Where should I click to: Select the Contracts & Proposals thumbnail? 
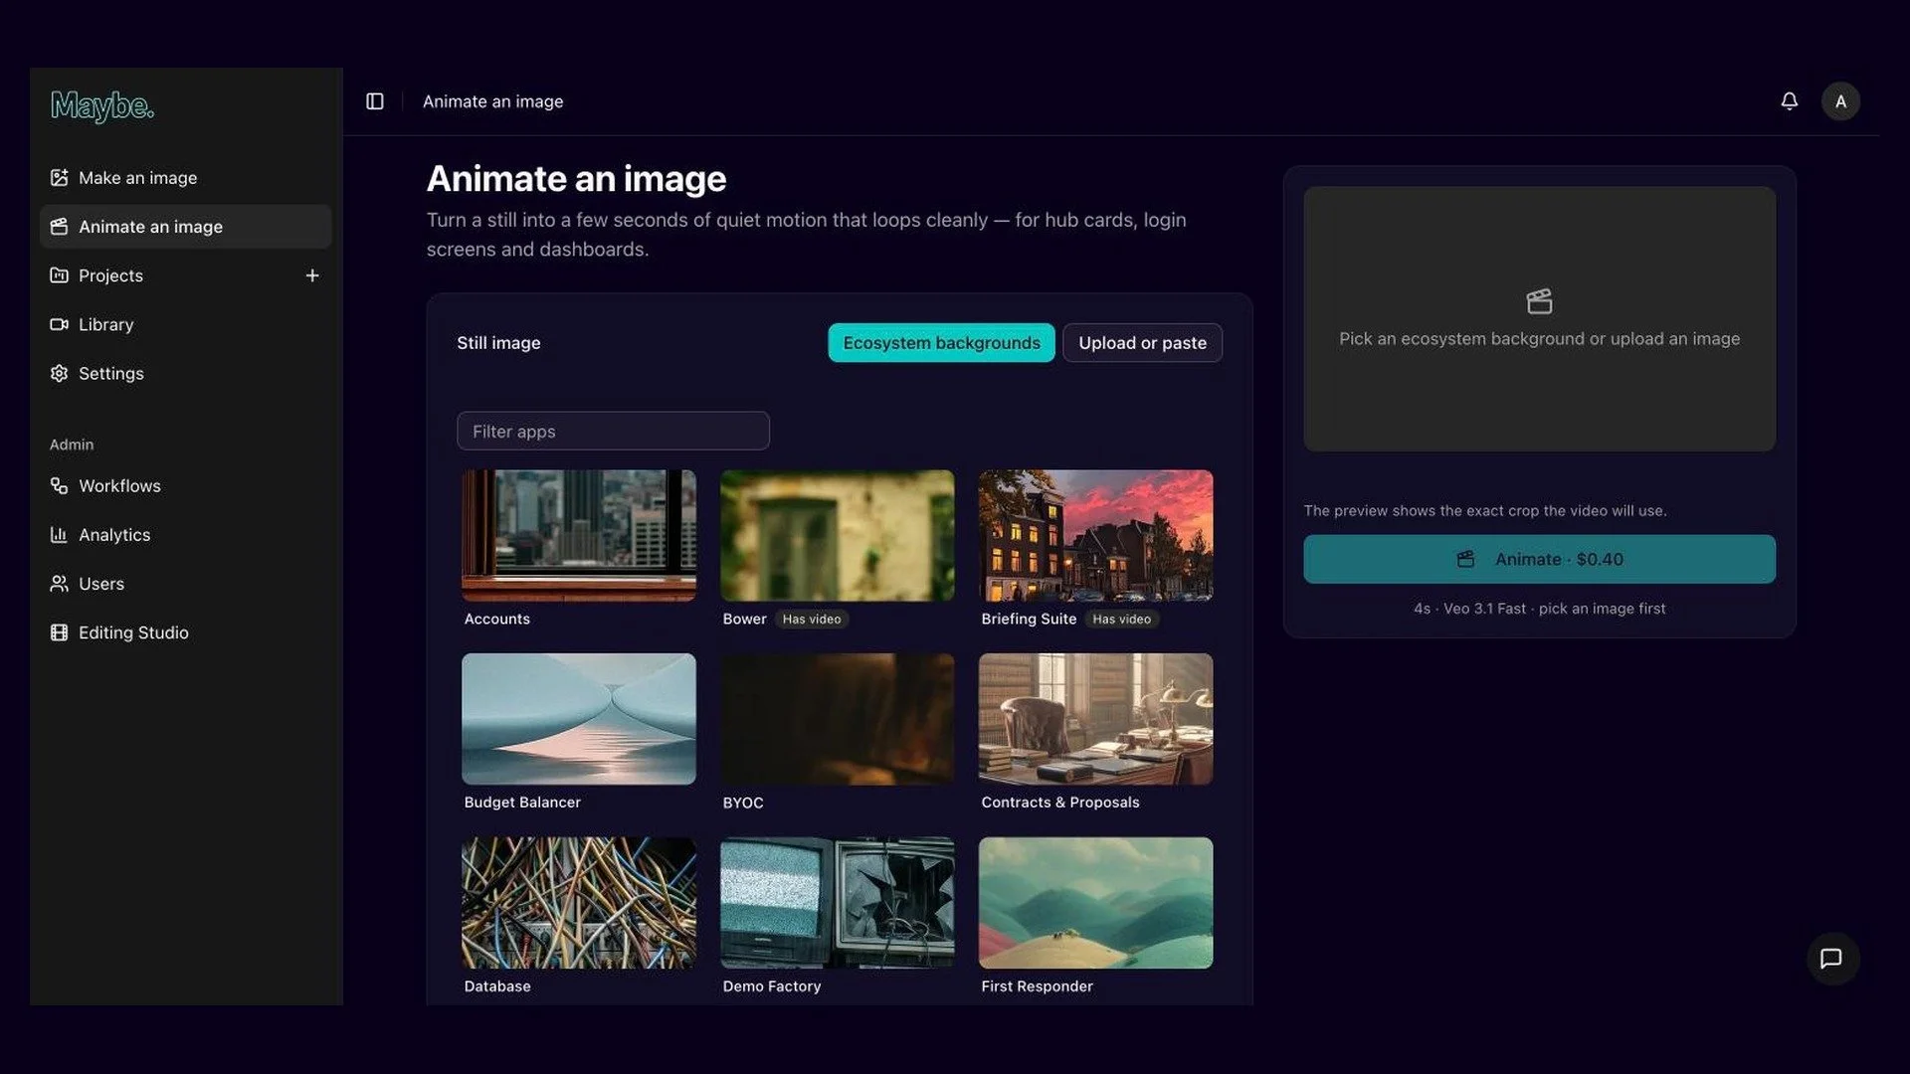pos(1095,719)
